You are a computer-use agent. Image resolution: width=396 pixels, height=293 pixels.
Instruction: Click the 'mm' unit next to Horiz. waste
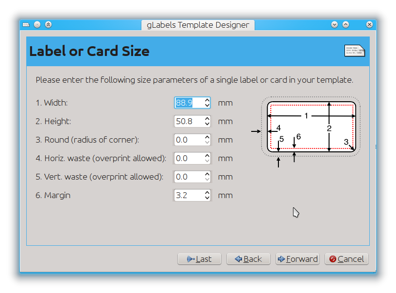click(x=225, y=158)
